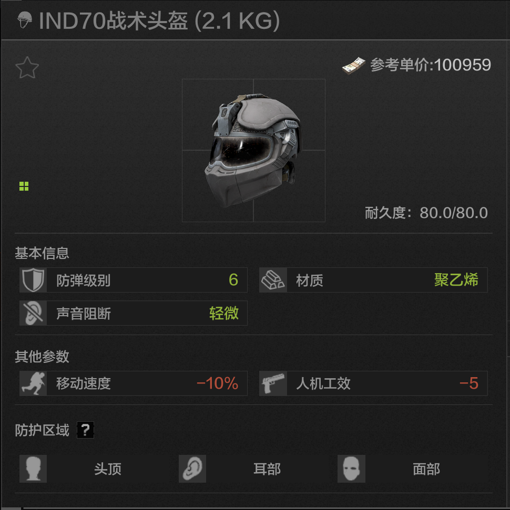Image resolution: width=510 pixels, height=510 pixels.
Task: Click the cash stack icon next to 参考单价
Action: 354,65
